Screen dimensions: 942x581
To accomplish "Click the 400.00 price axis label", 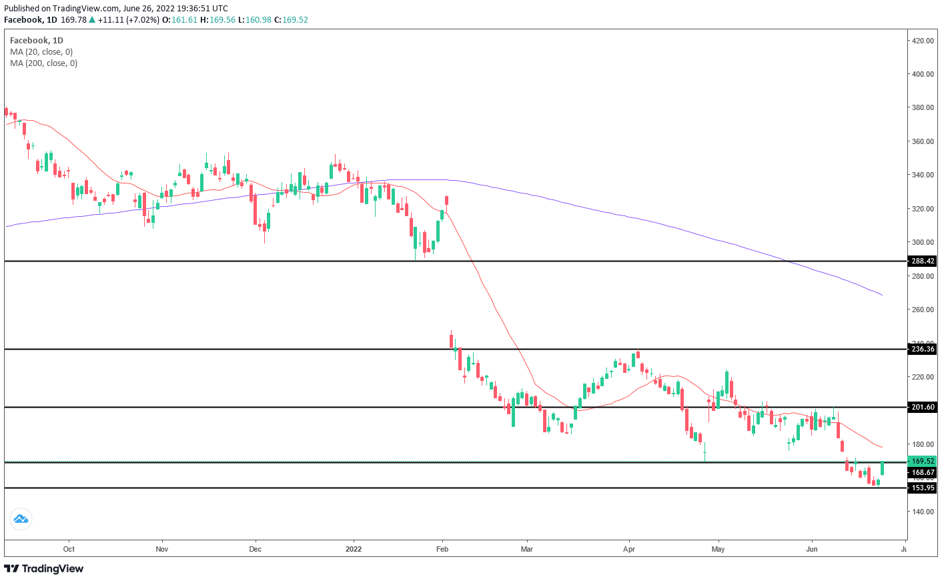I will tap(923, 74).
